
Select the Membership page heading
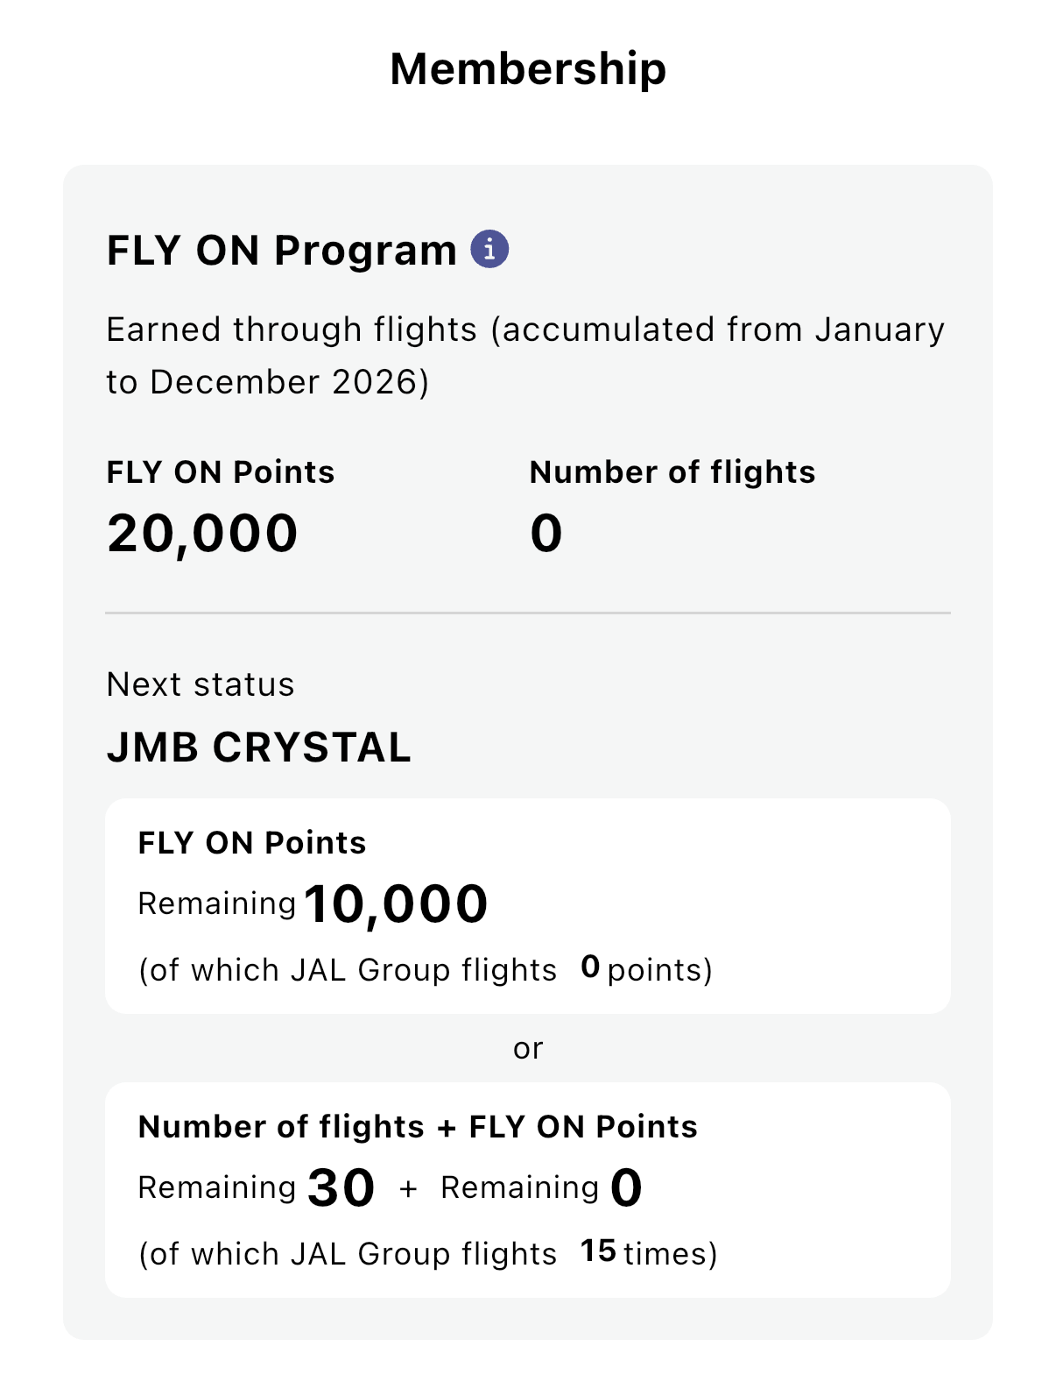tap(528, 68)
